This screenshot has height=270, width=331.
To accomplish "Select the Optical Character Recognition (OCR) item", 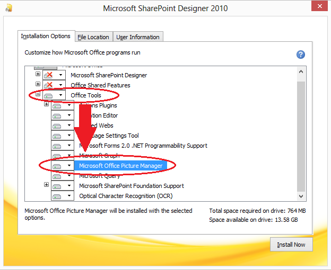I will click(124, 196).
